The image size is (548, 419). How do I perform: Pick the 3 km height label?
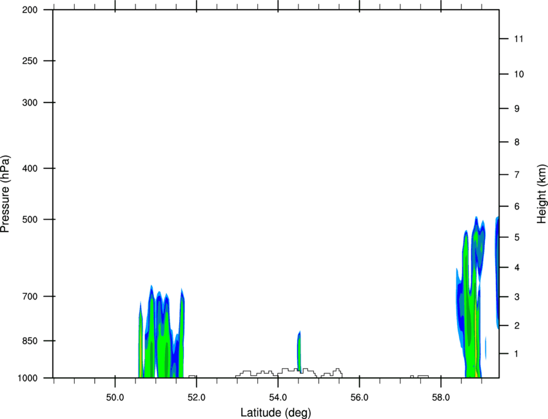click(x=517, y=297)
